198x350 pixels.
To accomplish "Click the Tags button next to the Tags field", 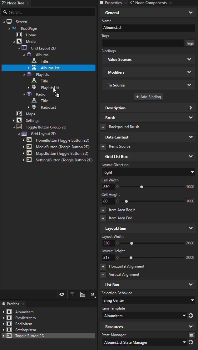I will (x=190, y=43).
